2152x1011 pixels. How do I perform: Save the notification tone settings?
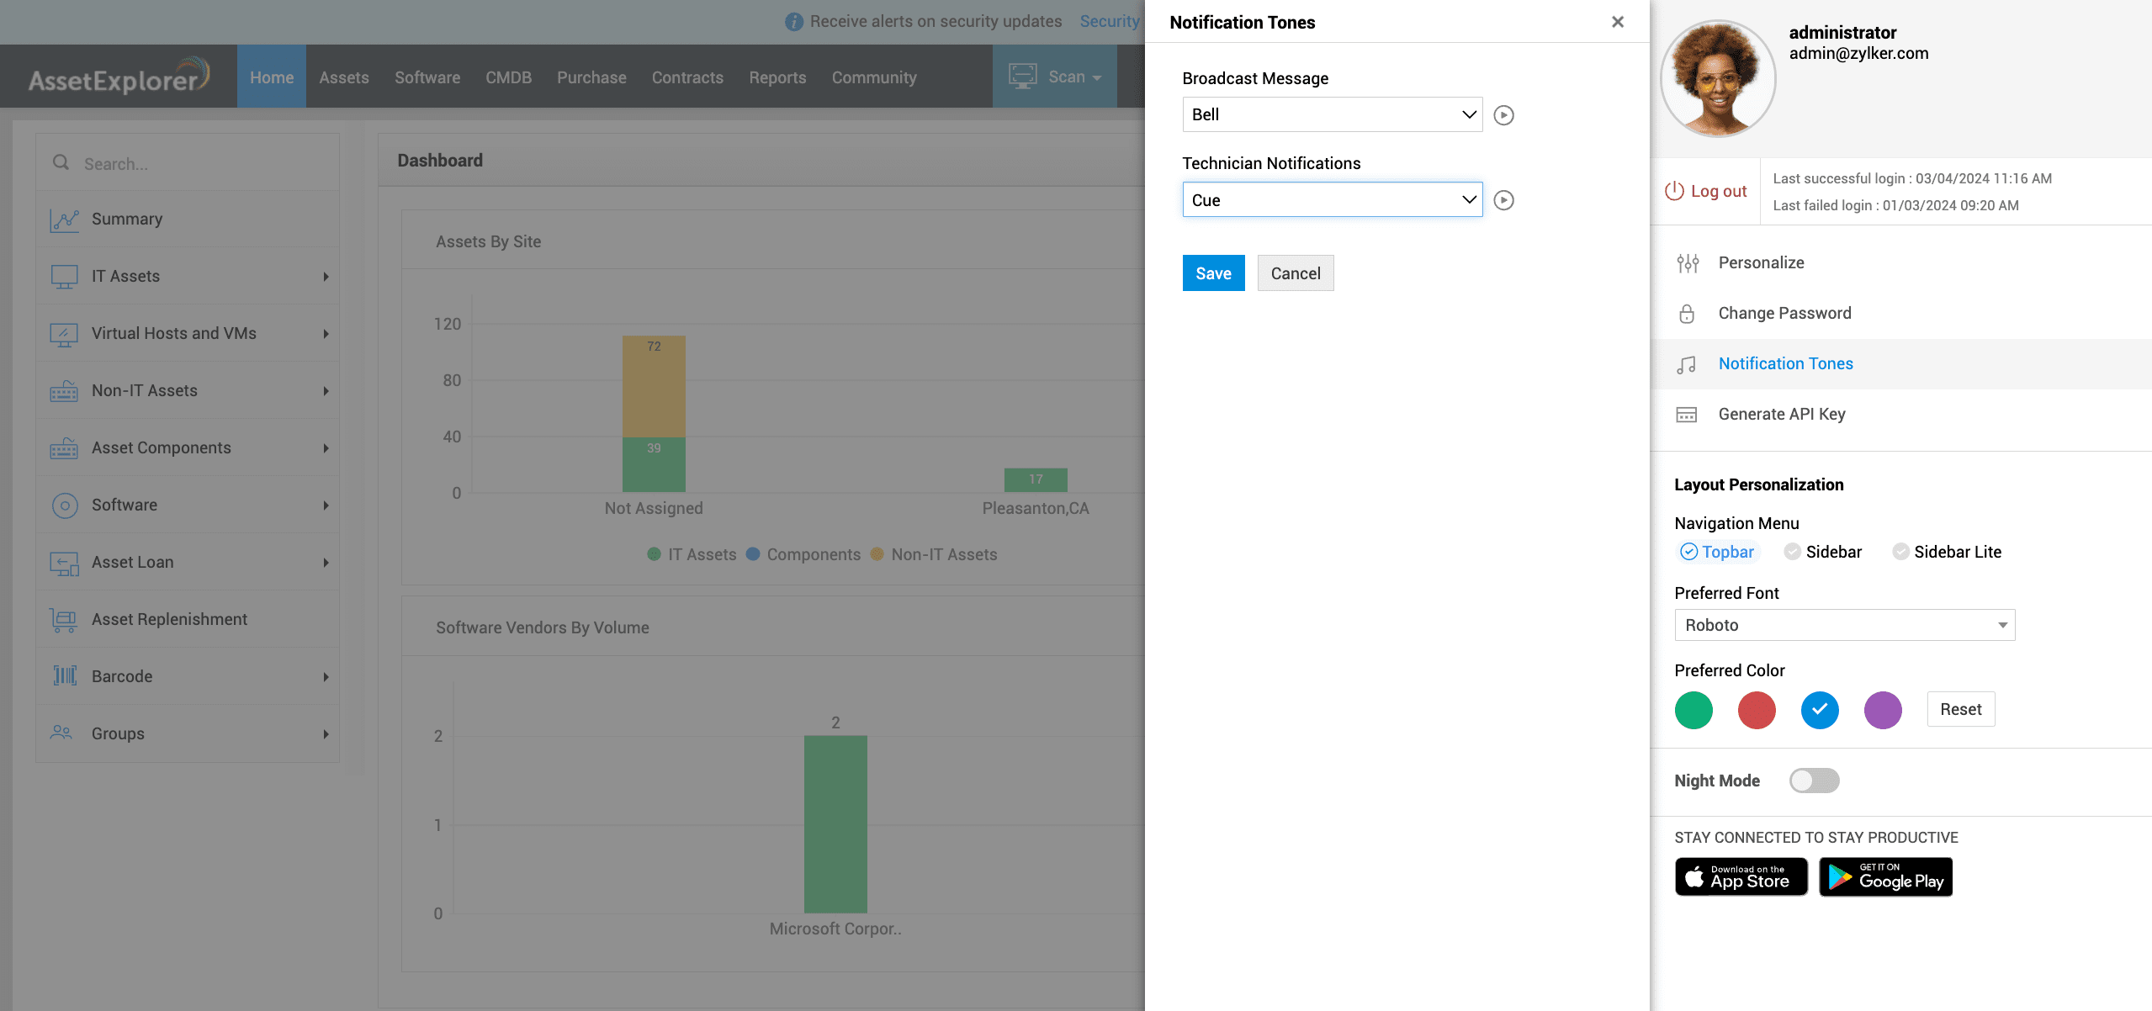pos(1213,273)
